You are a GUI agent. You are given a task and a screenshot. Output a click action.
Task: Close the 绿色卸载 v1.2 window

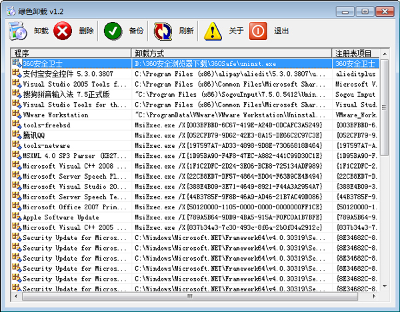[385, 11]
